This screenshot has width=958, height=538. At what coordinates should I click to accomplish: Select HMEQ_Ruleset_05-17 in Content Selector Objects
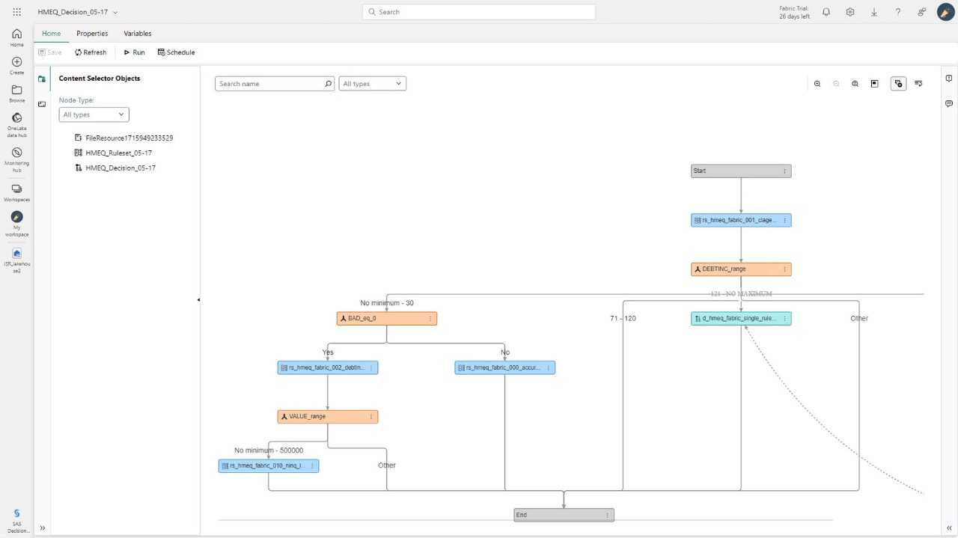[x=120, y=153]
